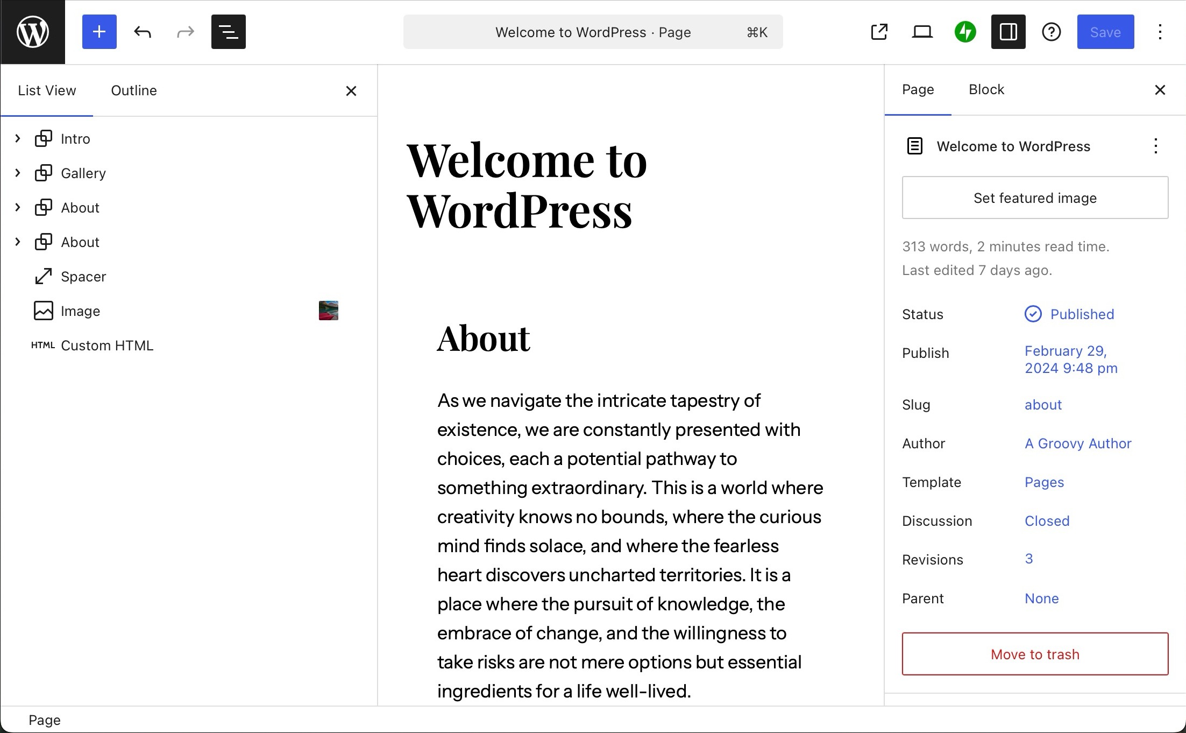Open the Document Overview panel

pos(228,32)
